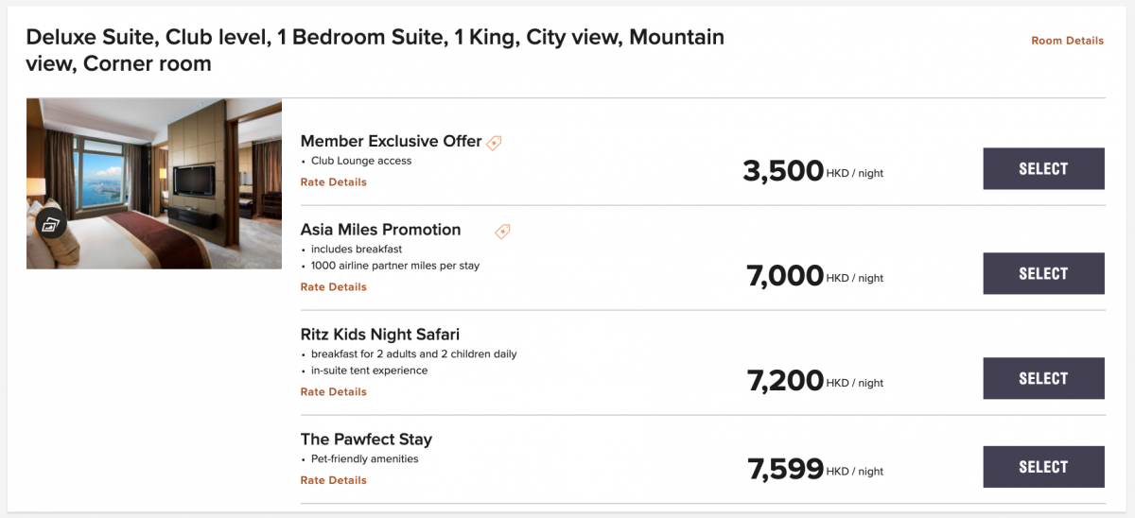Select the 3,500 HKD Member Exclusive Offer rate

pos(1043,169)
